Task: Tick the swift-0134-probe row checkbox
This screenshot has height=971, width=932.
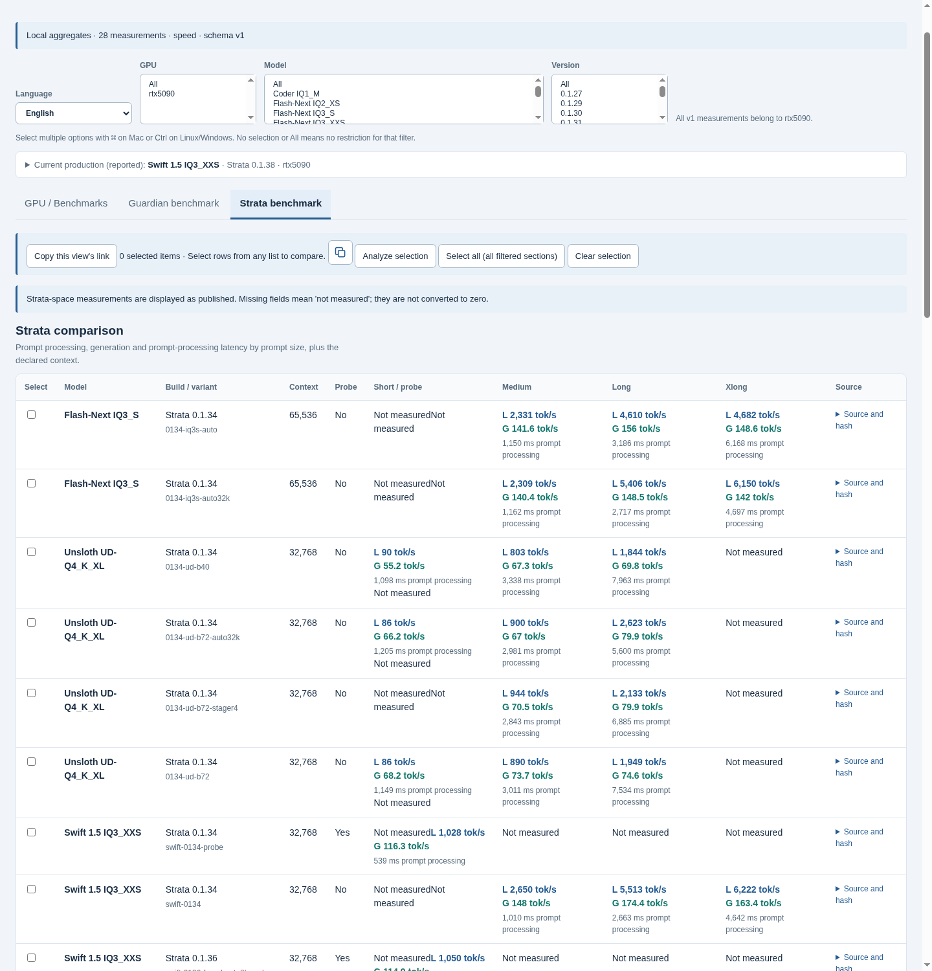Action: (31, 832)
